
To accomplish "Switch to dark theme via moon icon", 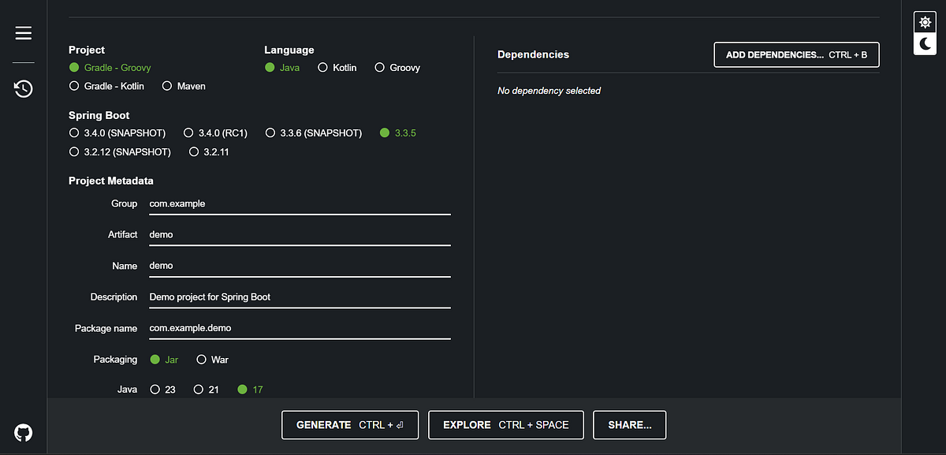I will (x=924, y=46).
